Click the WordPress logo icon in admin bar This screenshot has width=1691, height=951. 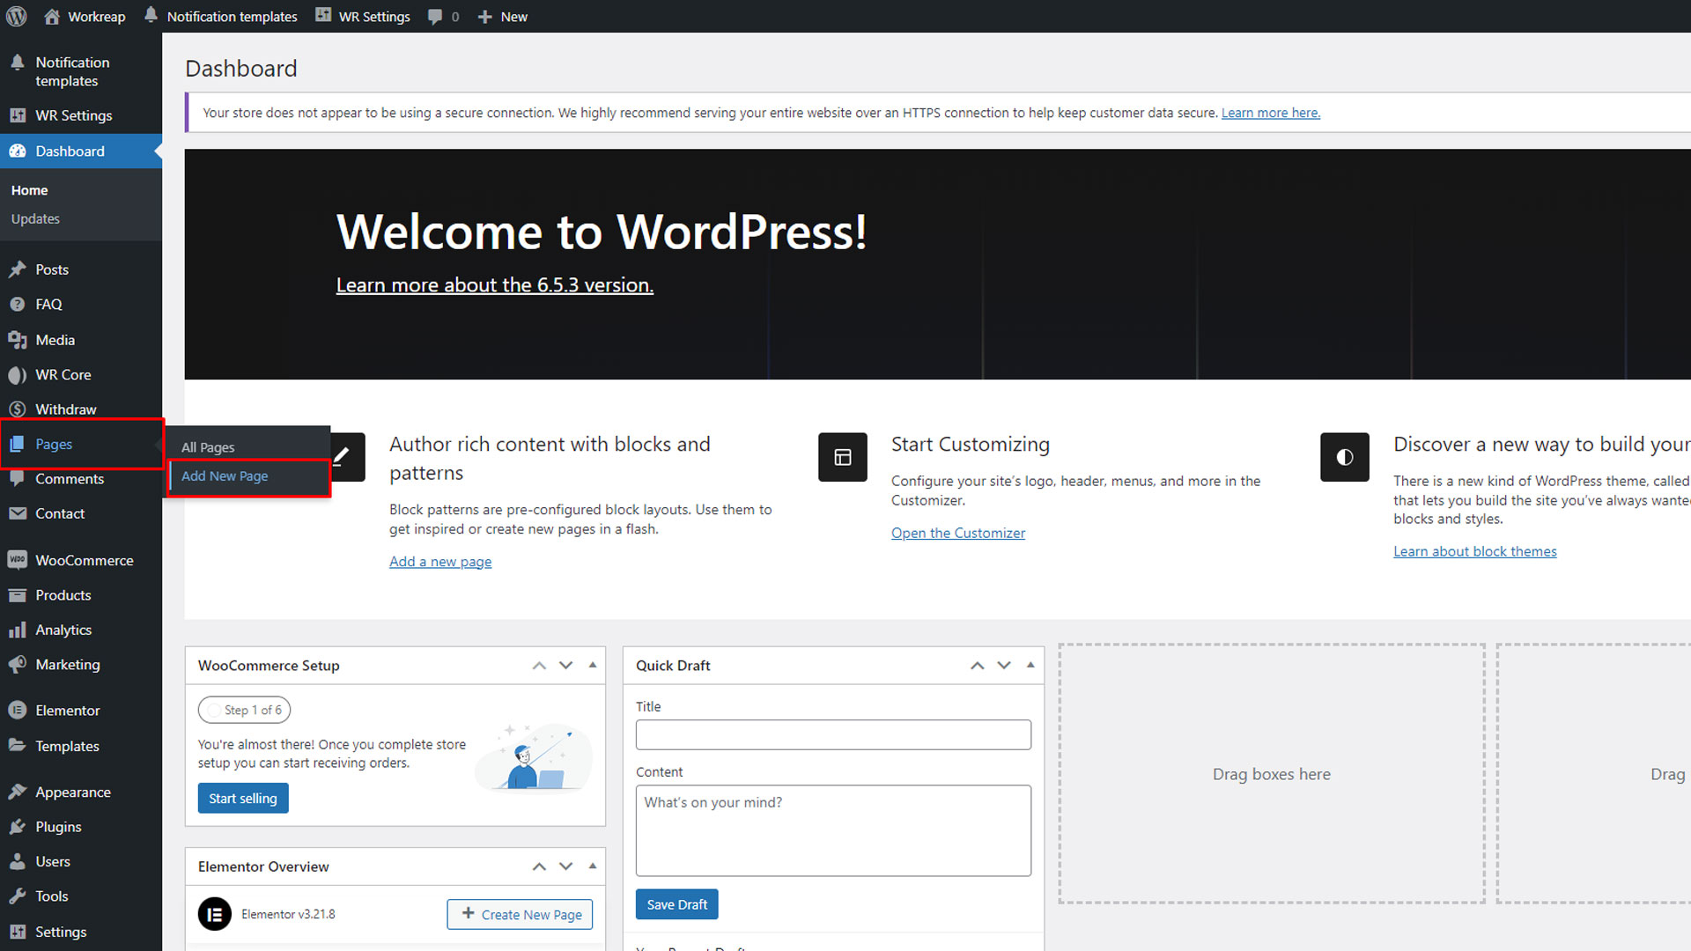coord(17,16)
